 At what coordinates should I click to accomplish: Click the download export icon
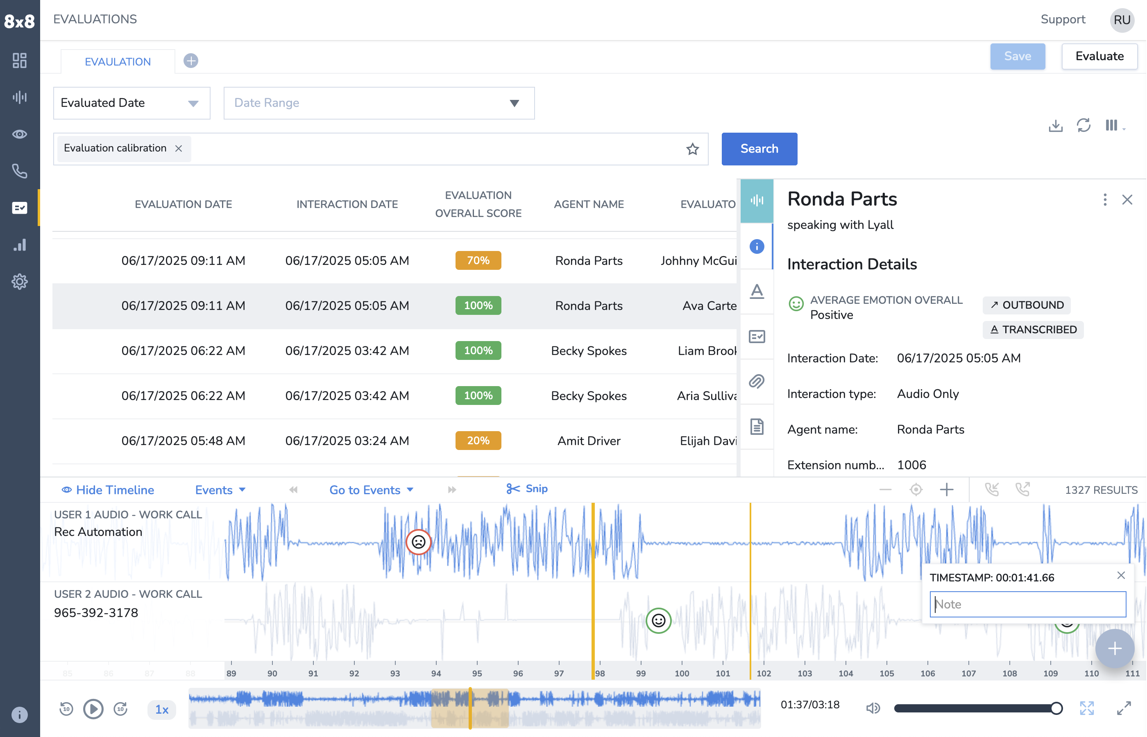1055,126
